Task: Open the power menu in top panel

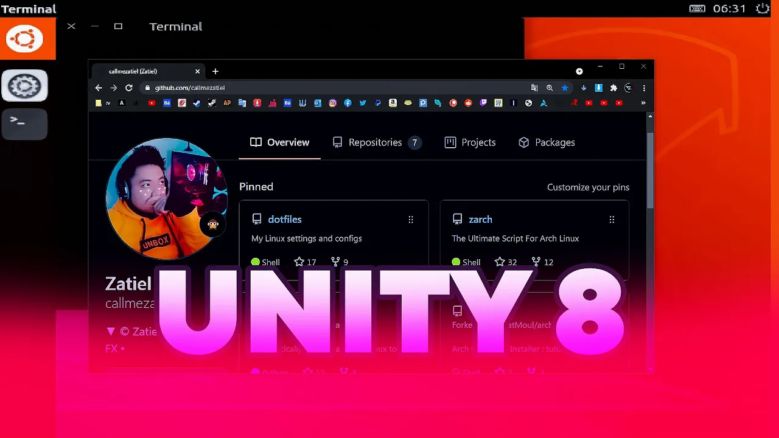Action: (x=763, y=9)
